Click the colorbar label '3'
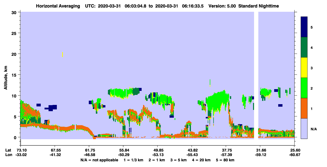Image resolution: width=327 pixels, height=167 pixels. [x=312, y=68]
